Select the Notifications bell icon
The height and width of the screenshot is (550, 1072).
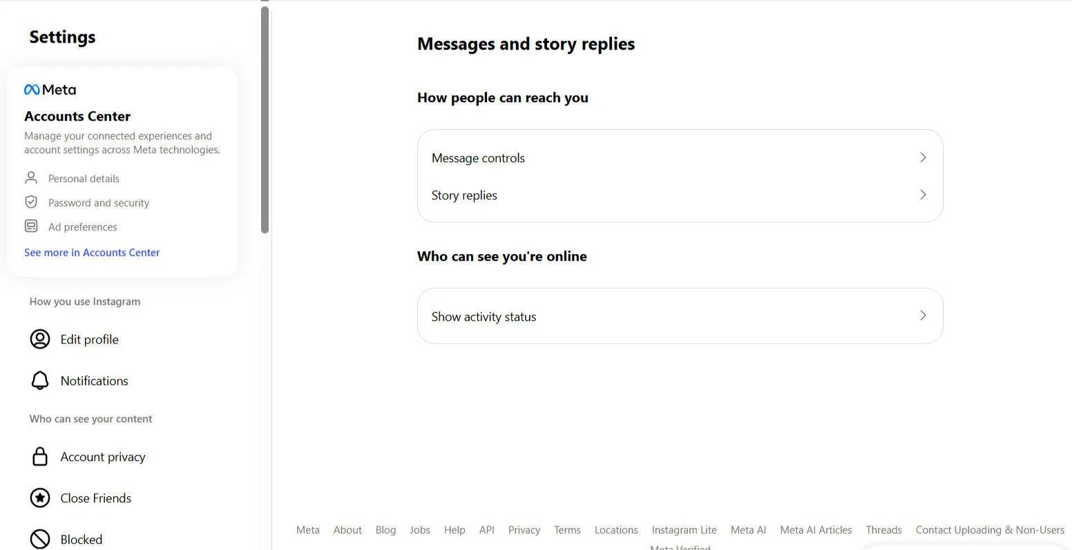tap(40, 380)
